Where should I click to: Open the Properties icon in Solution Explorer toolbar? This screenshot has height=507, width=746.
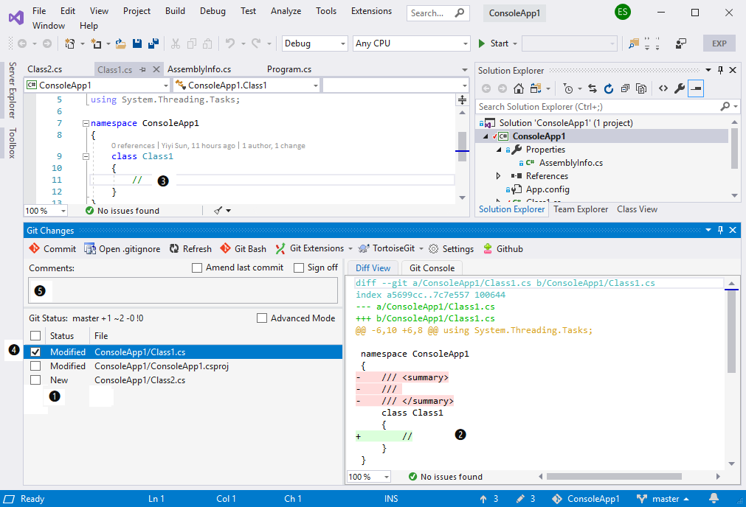click(679, 88)
